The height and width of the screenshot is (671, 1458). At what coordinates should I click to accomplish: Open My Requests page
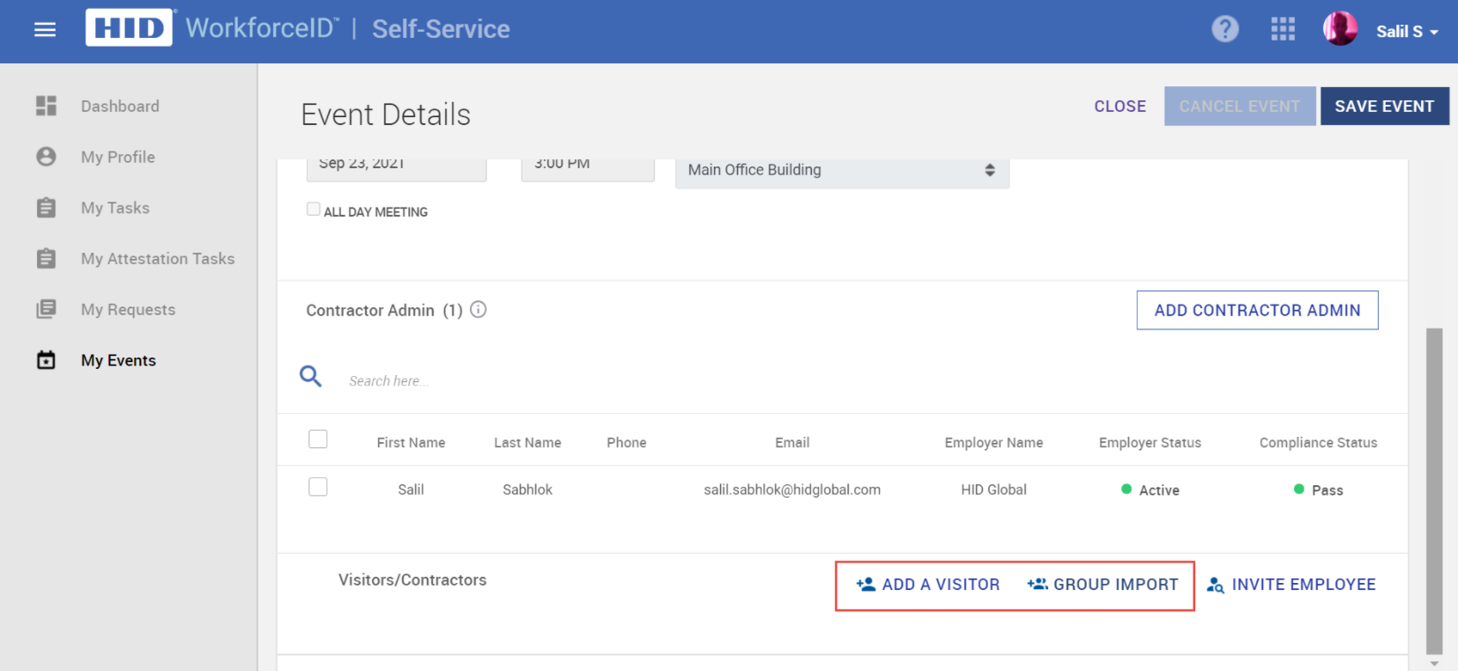pyautogui.click(x=128, y=309)
